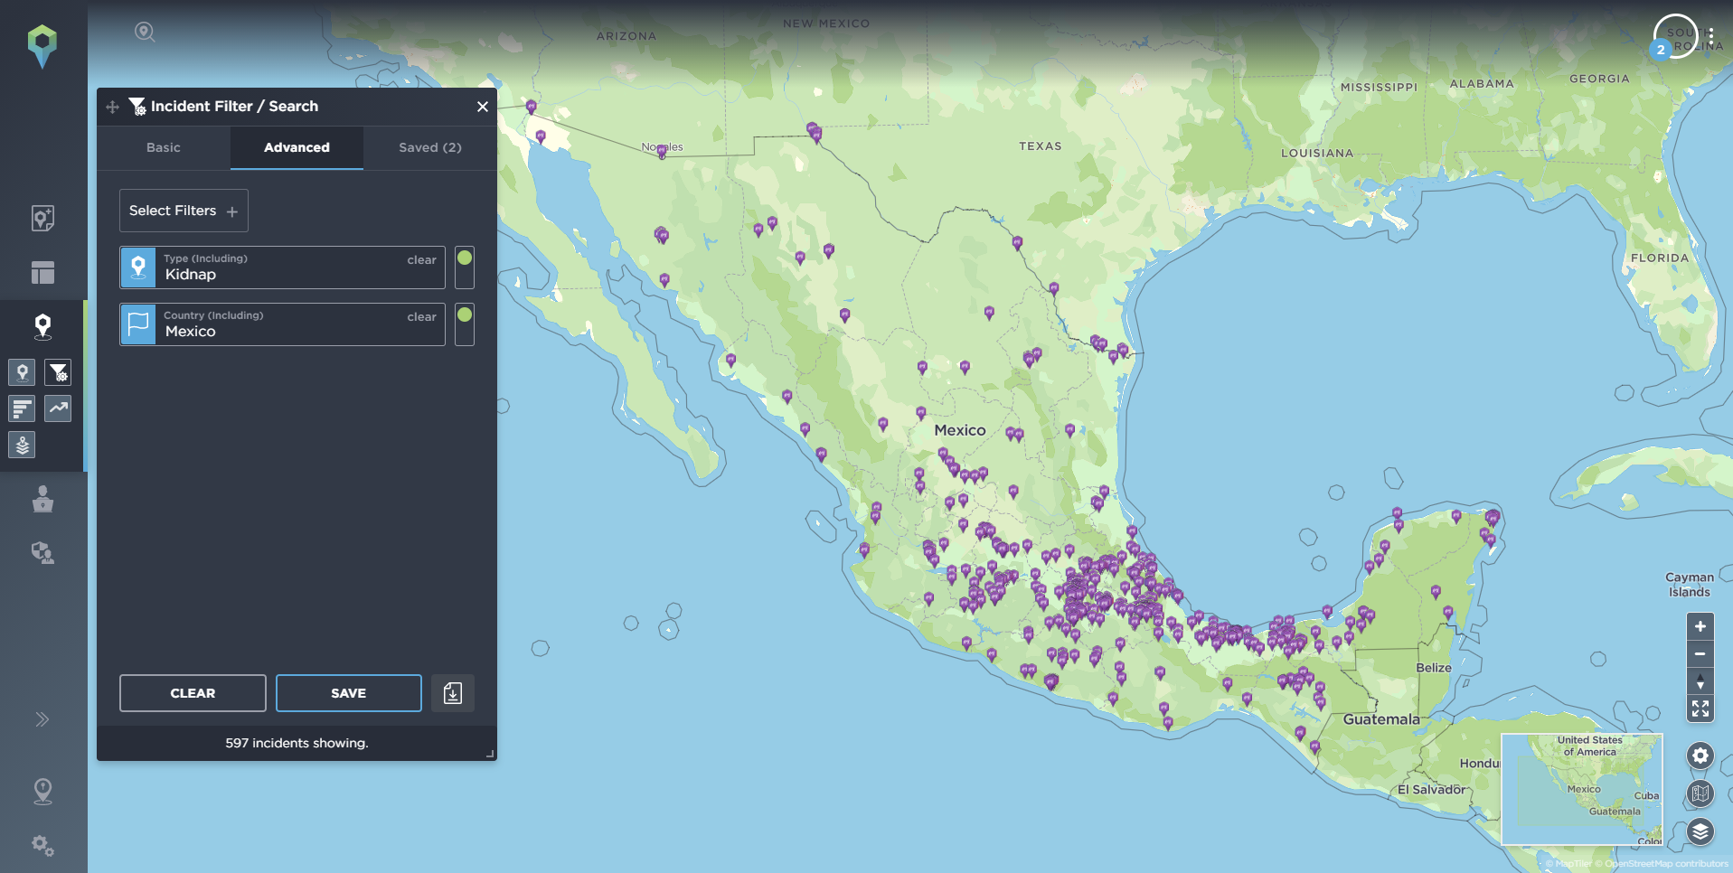1733x873 pixels.
Task: Open the settings gears sidebar icon
Action: (x=42, y=846)
